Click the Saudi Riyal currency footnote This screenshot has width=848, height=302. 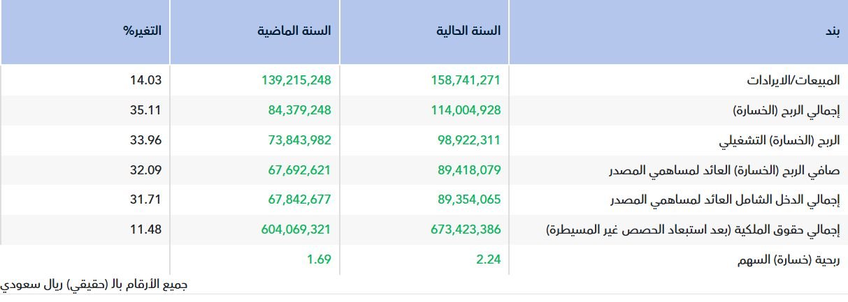94,285
